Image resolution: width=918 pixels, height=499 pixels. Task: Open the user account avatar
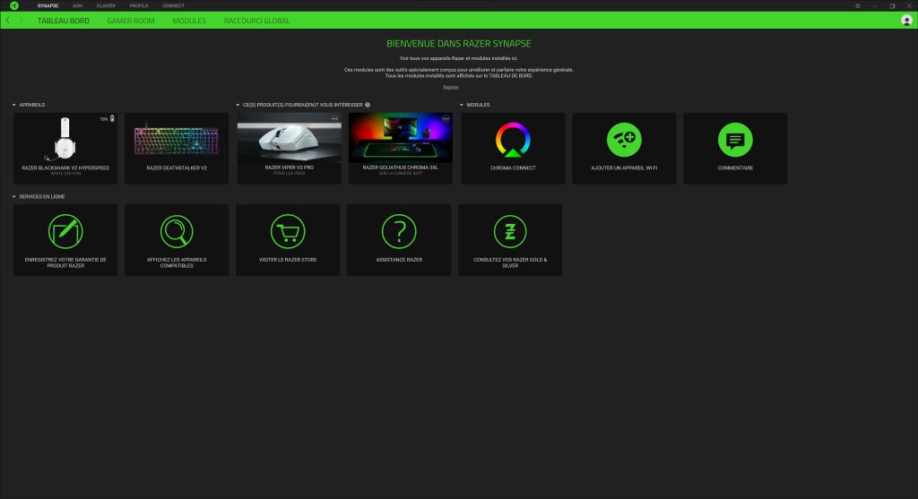click(x=906, y=21)
